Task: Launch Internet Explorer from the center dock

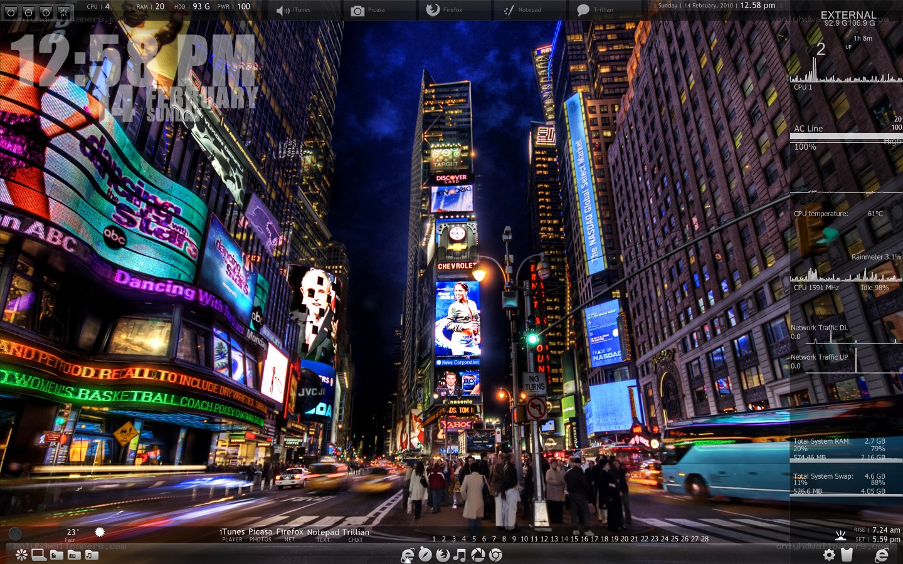Action: pyautogui.click(x=408, y=555)
